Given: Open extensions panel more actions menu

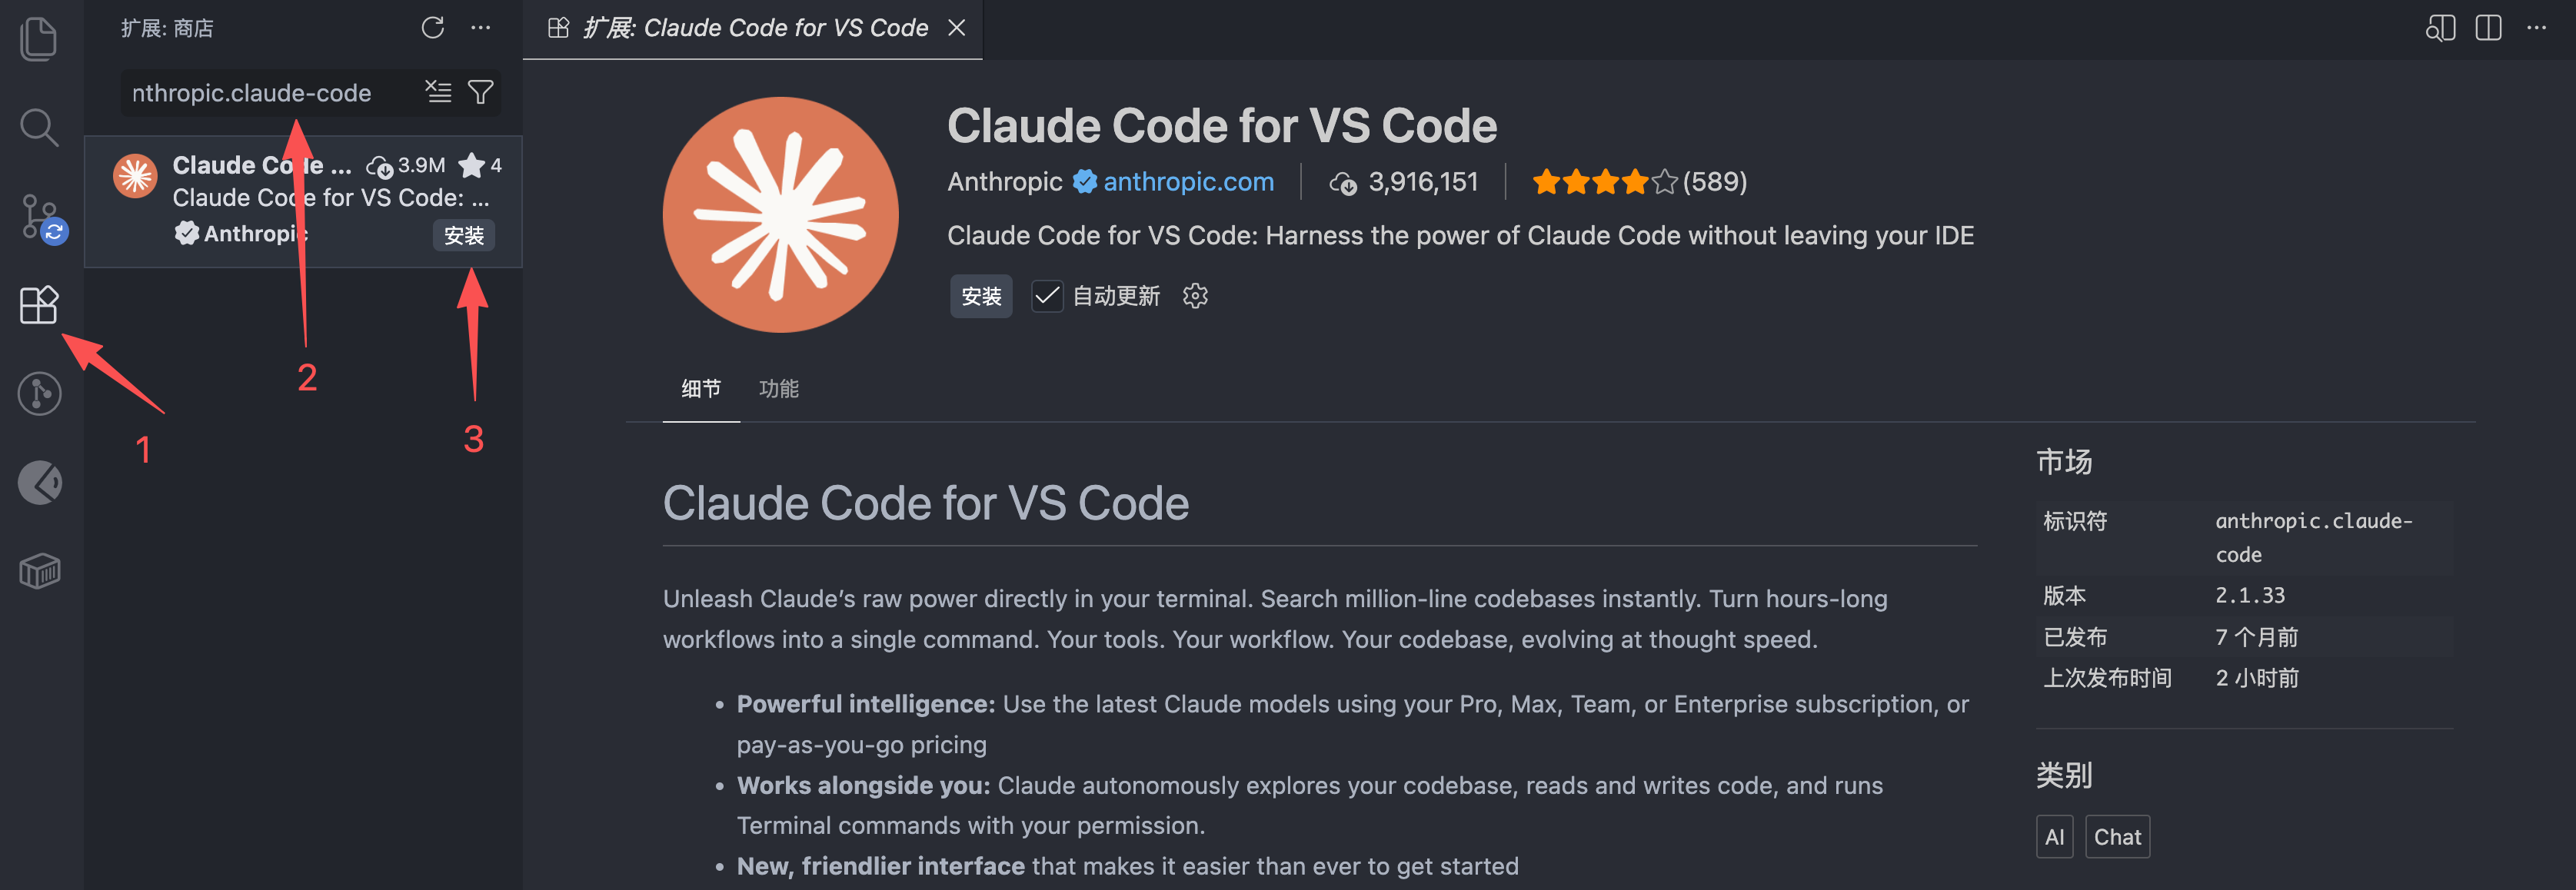Looking at the screenshot, I should pyautogui.click(x=481, y=28).
